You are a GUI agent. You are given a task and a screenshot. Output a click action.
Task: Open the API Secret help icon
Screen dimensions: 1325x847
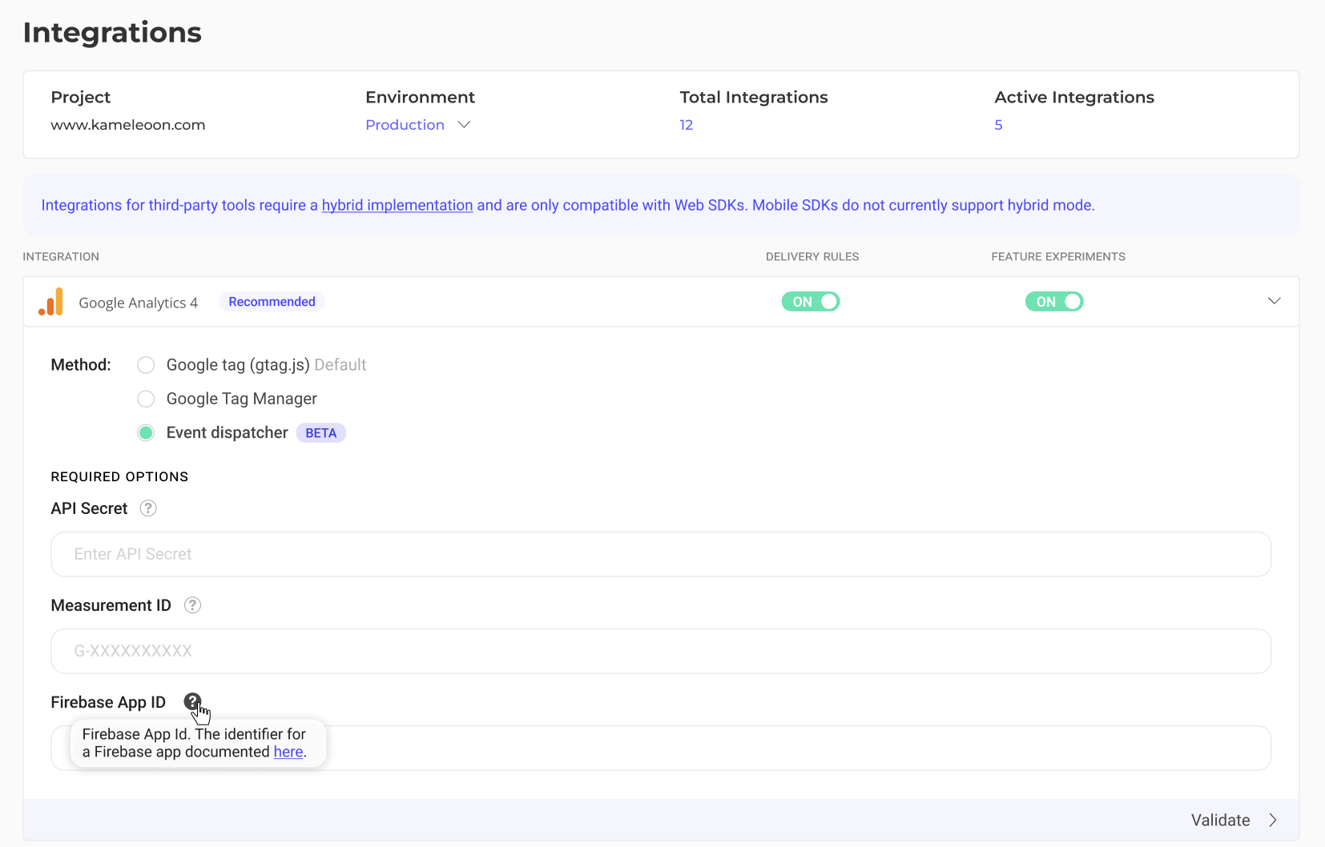[x=148, y=508]
